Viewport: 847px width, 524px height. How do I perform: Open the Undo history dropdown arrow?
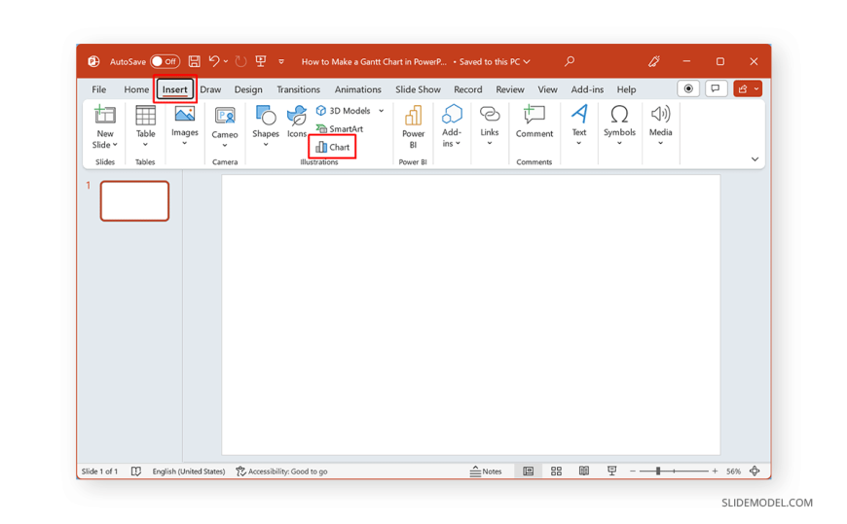[226, 61]
